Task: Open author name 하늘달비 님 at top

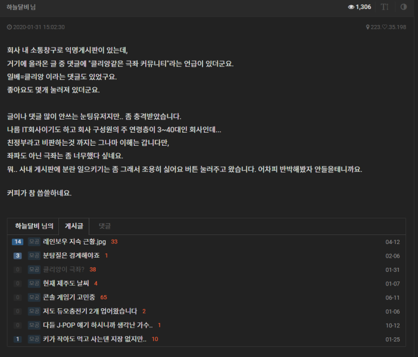Action: click(x=21, y=7)
